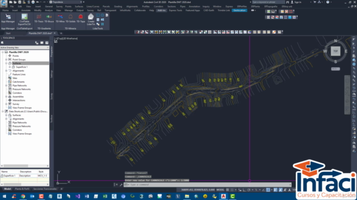Switch to Planta & Perfil layout tab

tap(22, 189)
